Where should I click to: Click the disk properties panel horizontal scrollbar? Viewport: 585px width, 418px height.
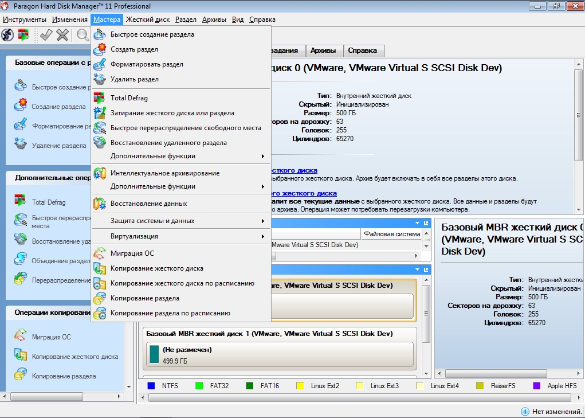click(496, 373)
